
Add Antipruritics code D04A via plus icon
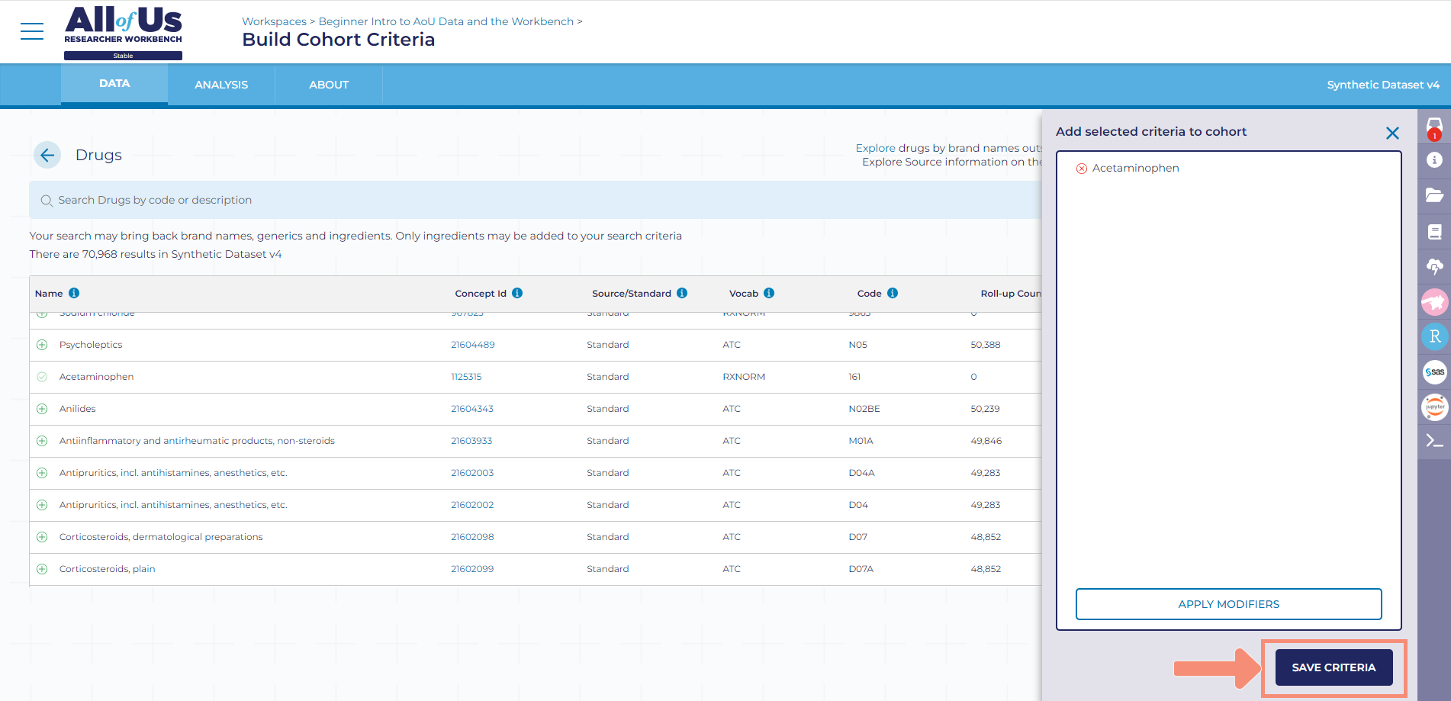point(42,473)
